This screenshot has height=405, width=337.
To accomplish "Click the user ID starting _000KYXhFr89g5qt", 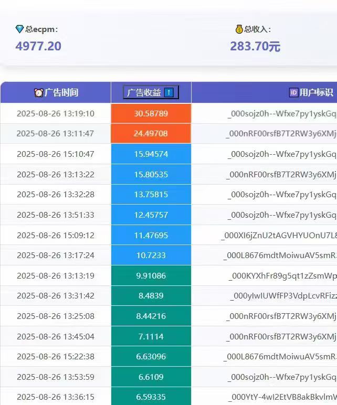I will tap(283, 276).
